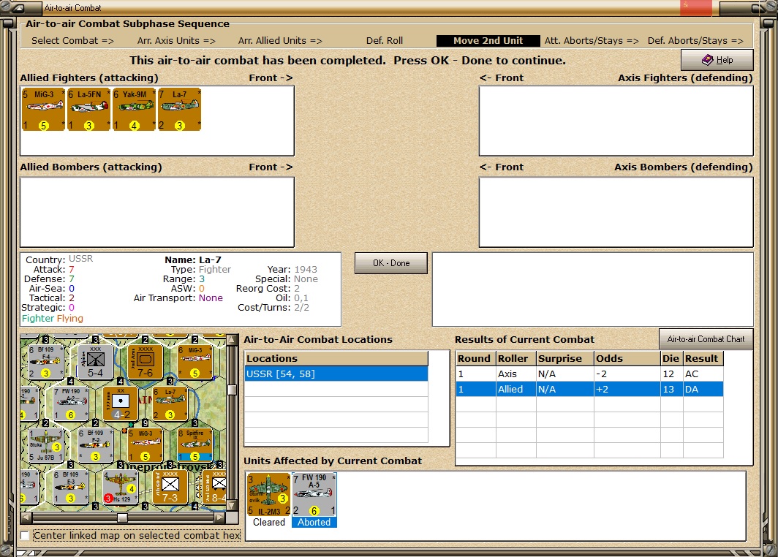Click the Result column header
Image resolution: width=778 pixels, height=557 pixels.
[x=703, y=359]
